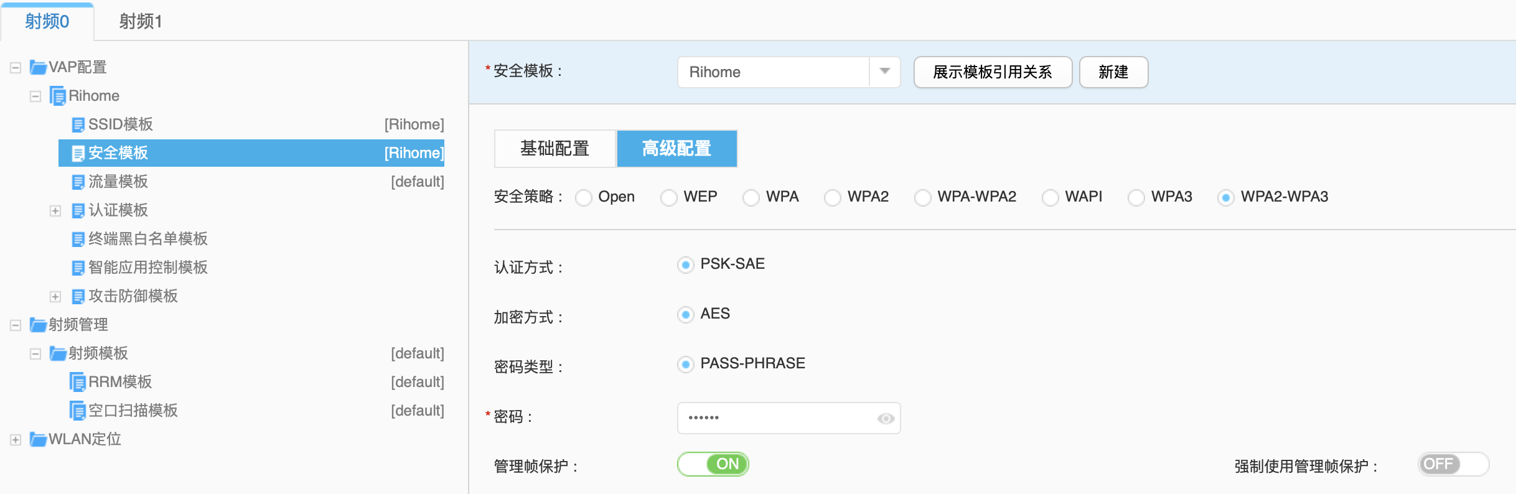1516x494 pixels.
Task: Click the SSID模板 document icon
Action: [78, 124]
